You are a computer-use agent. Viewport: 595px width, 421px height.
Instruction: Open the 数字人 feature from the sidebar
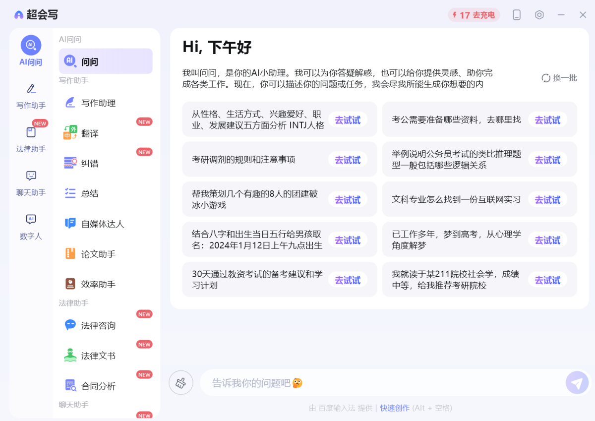31,226
